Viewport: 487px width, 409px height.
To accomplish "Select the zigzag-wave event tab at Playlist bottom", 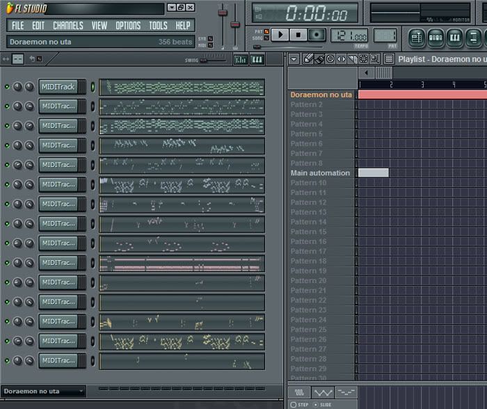I will tap(323, 392).
